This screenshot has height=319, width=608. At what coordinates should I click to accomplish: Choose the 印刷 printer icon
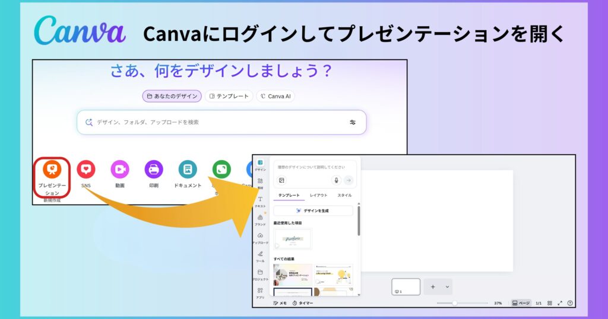point(154,170)
